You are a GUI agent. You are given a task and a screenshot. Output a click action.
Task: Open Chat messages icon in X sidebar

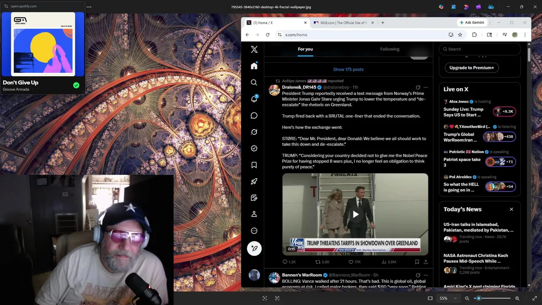coord(254,115)
